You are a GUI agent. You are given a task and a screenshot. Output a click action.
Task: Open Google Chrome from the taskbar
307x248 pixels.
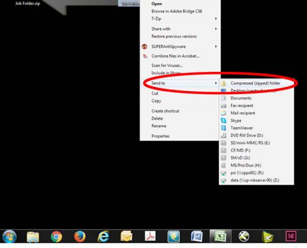pyautogui.click(x=56, y=236)
